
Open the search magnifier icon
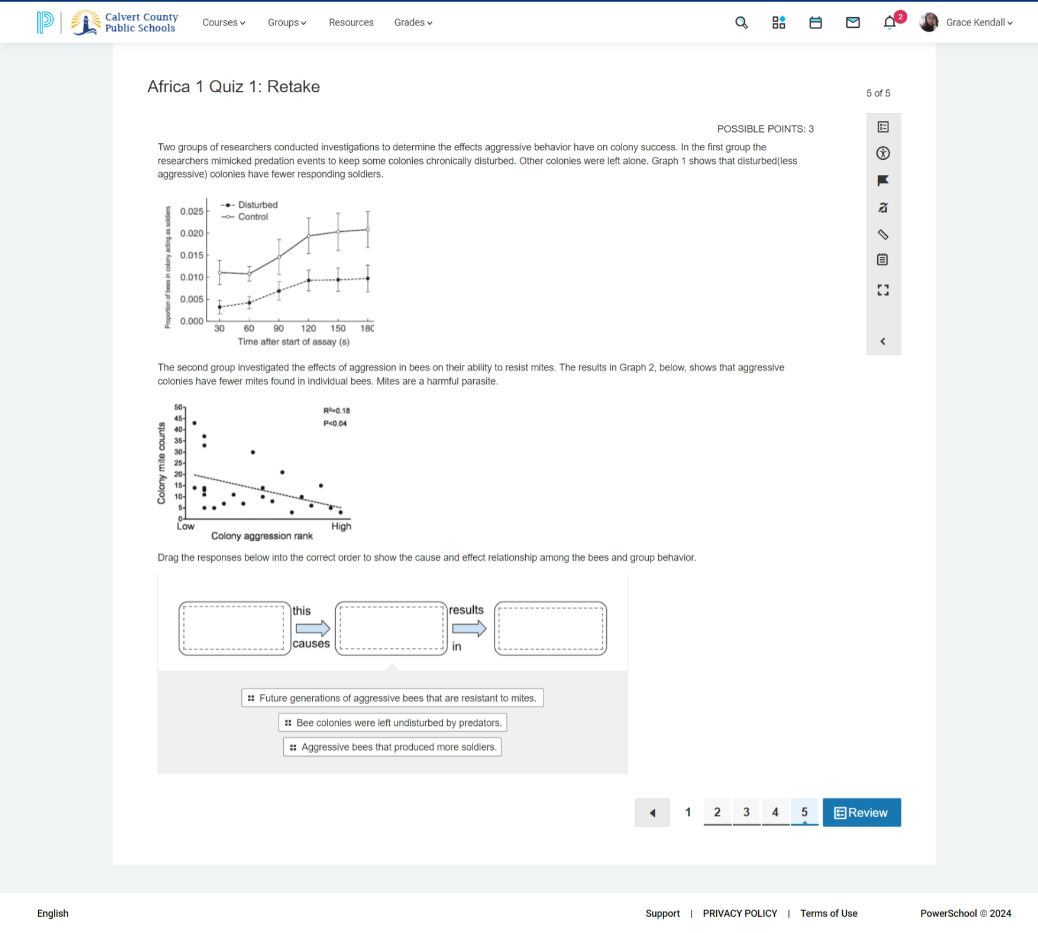coord(741,22)
